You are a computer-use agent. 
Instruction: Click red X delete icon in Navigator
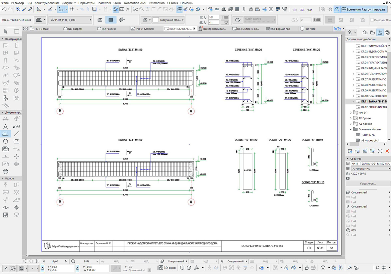387,151
